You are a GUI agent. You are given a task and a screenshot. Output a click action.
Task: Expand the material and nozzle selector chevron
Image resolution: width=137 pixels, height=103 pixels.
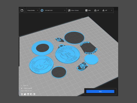65,10
